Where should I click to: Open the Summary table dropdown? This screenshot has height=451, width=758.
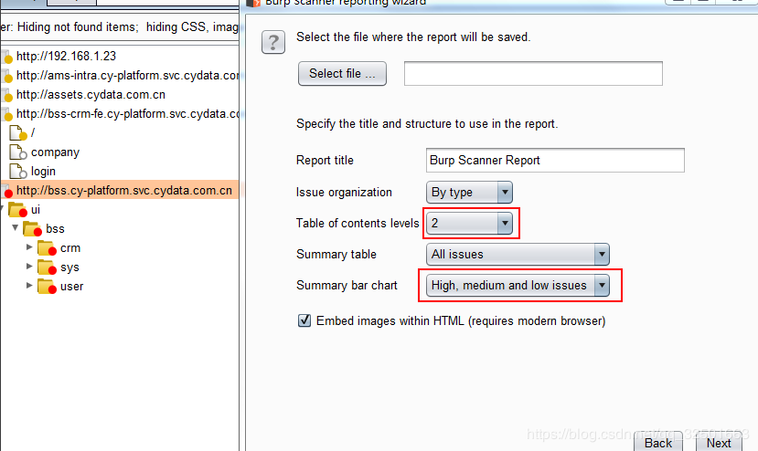(518, 255)
